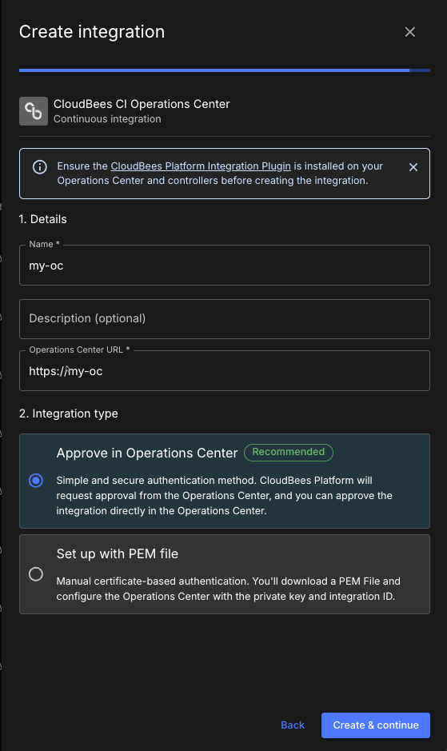Click the '1. Details' heading
The image size is (447, 751).
pos(42,219)
